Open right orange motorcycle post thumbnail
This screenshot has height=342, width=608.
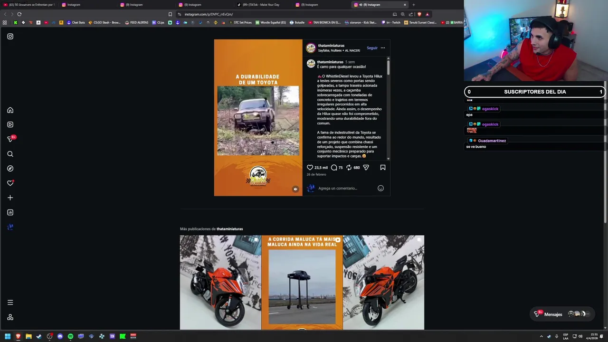pos(384,282)
